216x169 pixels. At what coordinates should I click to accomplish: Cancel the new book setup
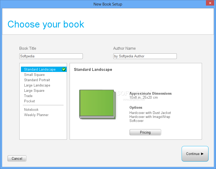tap(17, 158)
